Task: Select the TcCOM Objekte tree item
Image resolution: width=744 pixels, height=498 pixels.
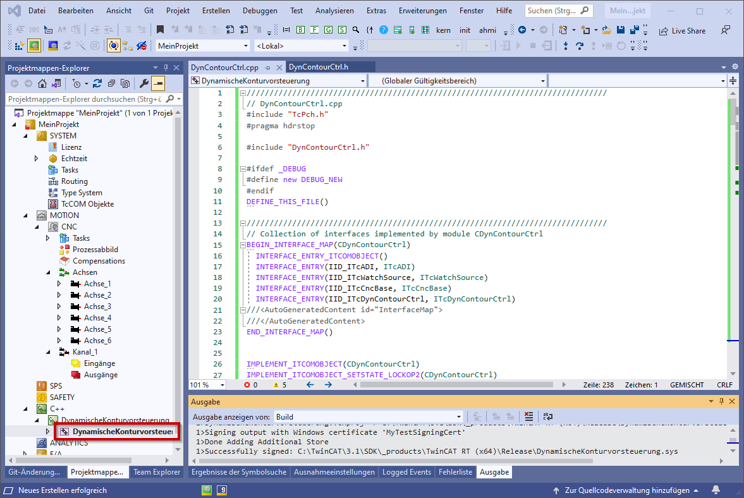Action: tap(87, 204)
